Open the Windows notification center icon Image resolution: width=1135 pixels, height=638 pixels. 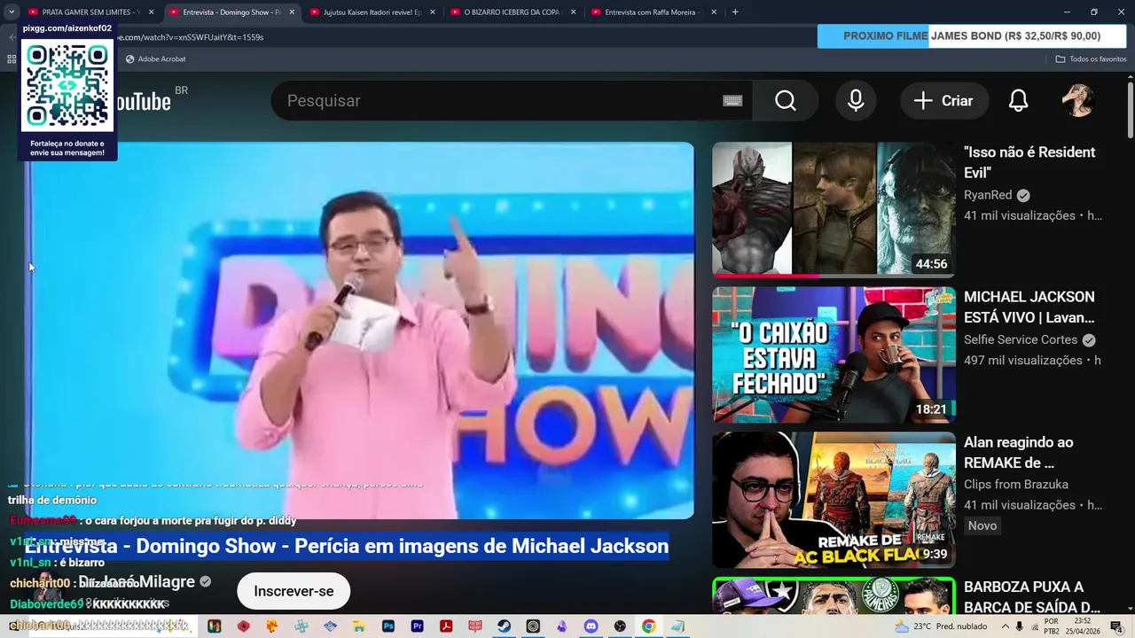(x=1116, y=626)
